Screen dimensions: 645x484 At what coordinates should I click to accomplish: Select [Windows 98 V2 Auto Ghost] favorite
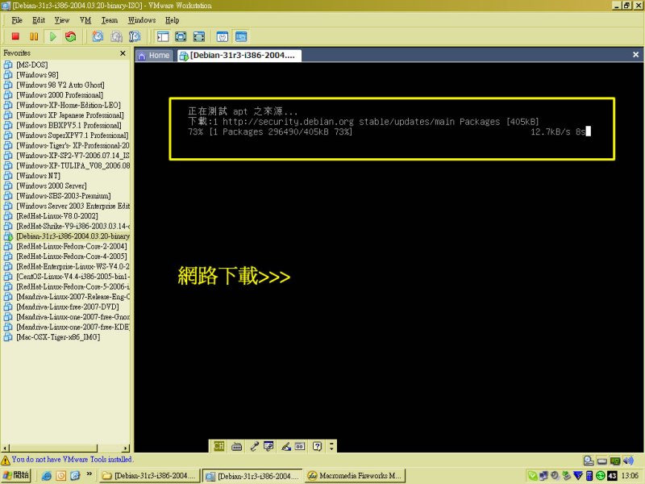pyautogui.click(x=60, y=85)
